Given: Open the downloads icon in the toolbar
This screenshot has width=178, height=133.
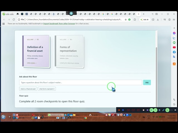Looking at the screenshot, I should pos(158,20).
